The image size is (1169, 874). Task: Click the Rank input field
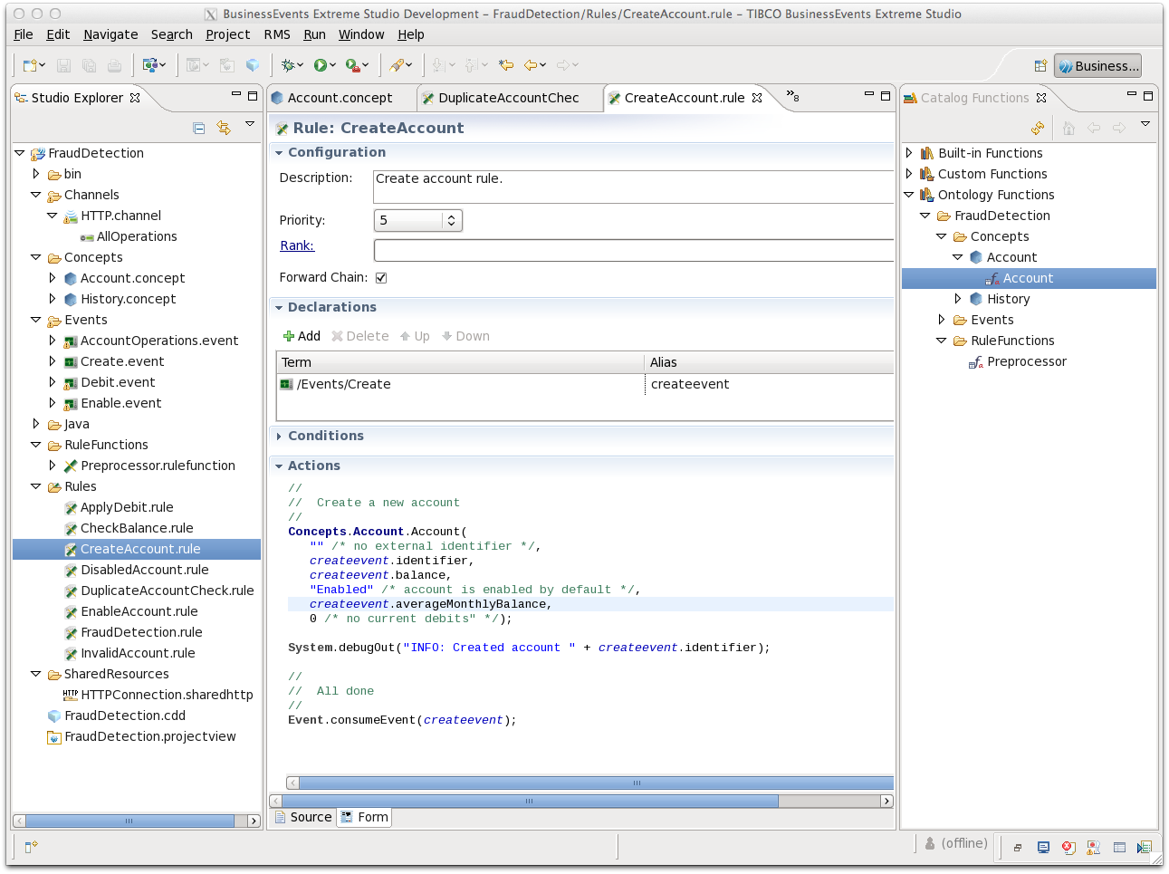633,250
